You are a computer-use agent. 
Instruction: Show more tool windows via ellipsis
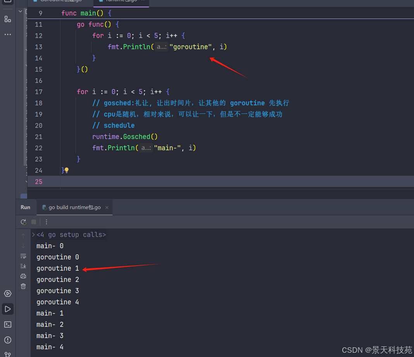pyautogui.click(x=7, y=34)
